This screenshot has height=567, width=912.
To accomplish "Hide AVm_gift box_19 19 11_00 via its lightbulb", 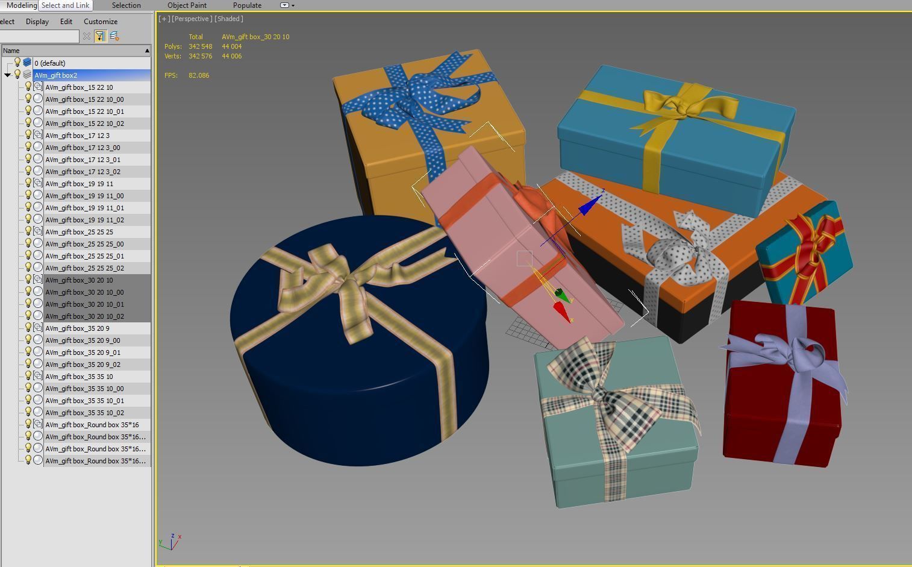I will 28,195.
